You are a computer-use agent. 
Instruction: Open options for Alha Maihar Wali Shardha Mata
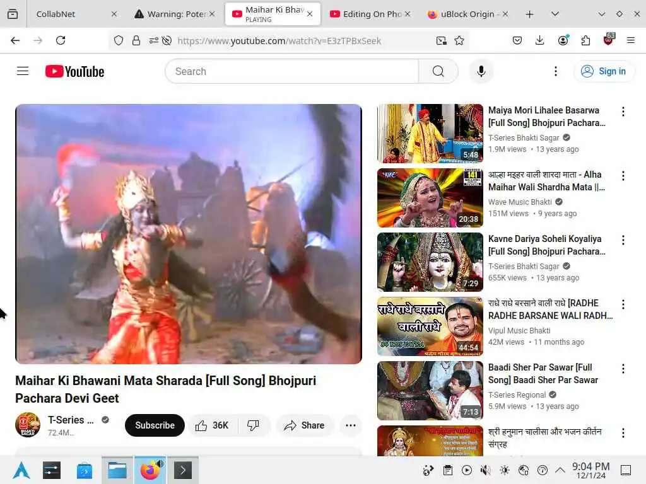click(x=623, y=176)
